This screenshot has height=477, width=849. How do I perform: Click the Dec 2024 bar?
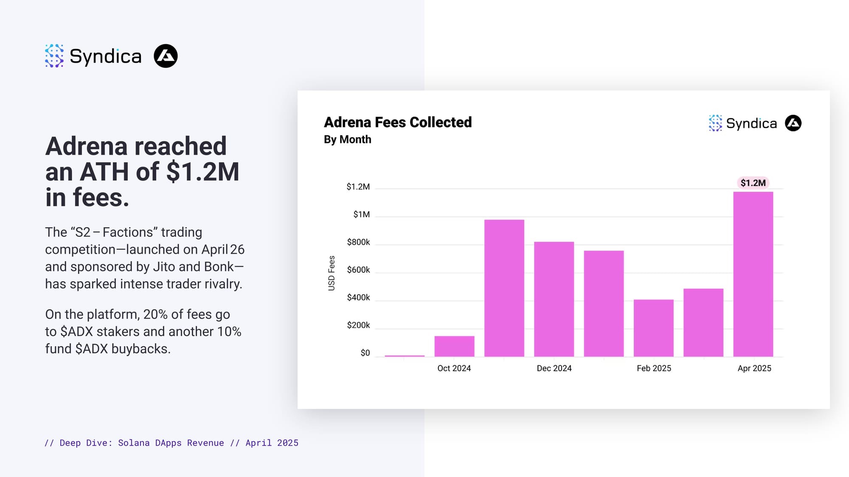pos(554,299)
